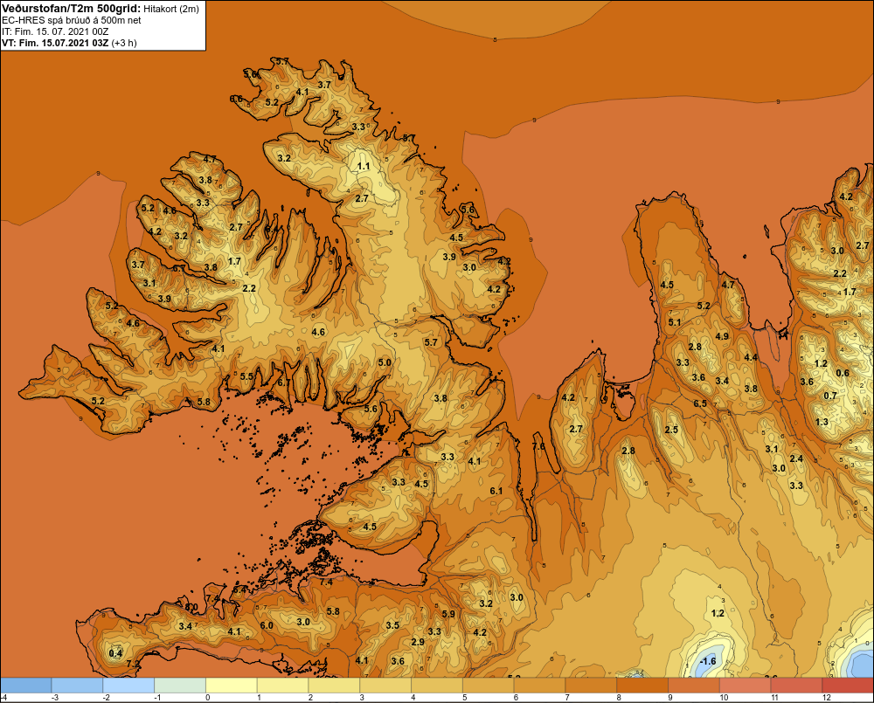Click the '3.5' temperature label
The height and width of the screenshot is (703, 874).
click(392, 625)
